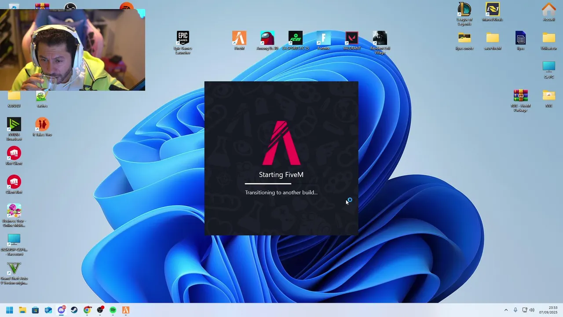The image size is (563, 317).
Task: Open the Windows Start menu
Action: [9, 310]
